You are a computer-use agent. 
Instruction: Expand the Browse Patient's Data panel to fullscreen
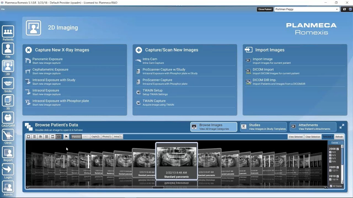pyautogui.click(x=342, y=127)
